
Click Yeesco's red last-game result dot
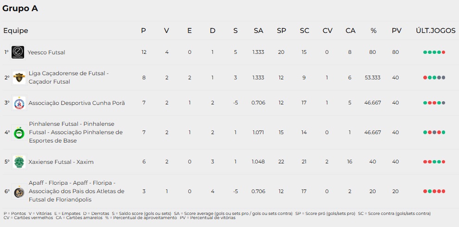pyautogui.click(x=444, y=52)
